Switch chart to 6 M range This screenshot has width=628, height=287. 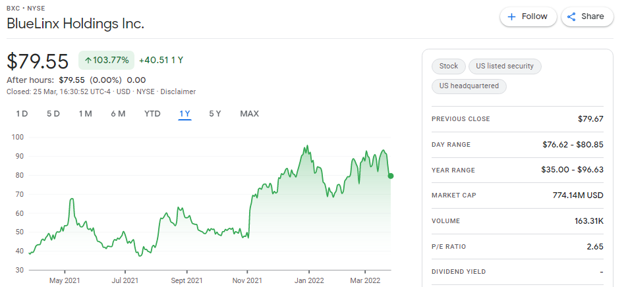tap(118, 114)
